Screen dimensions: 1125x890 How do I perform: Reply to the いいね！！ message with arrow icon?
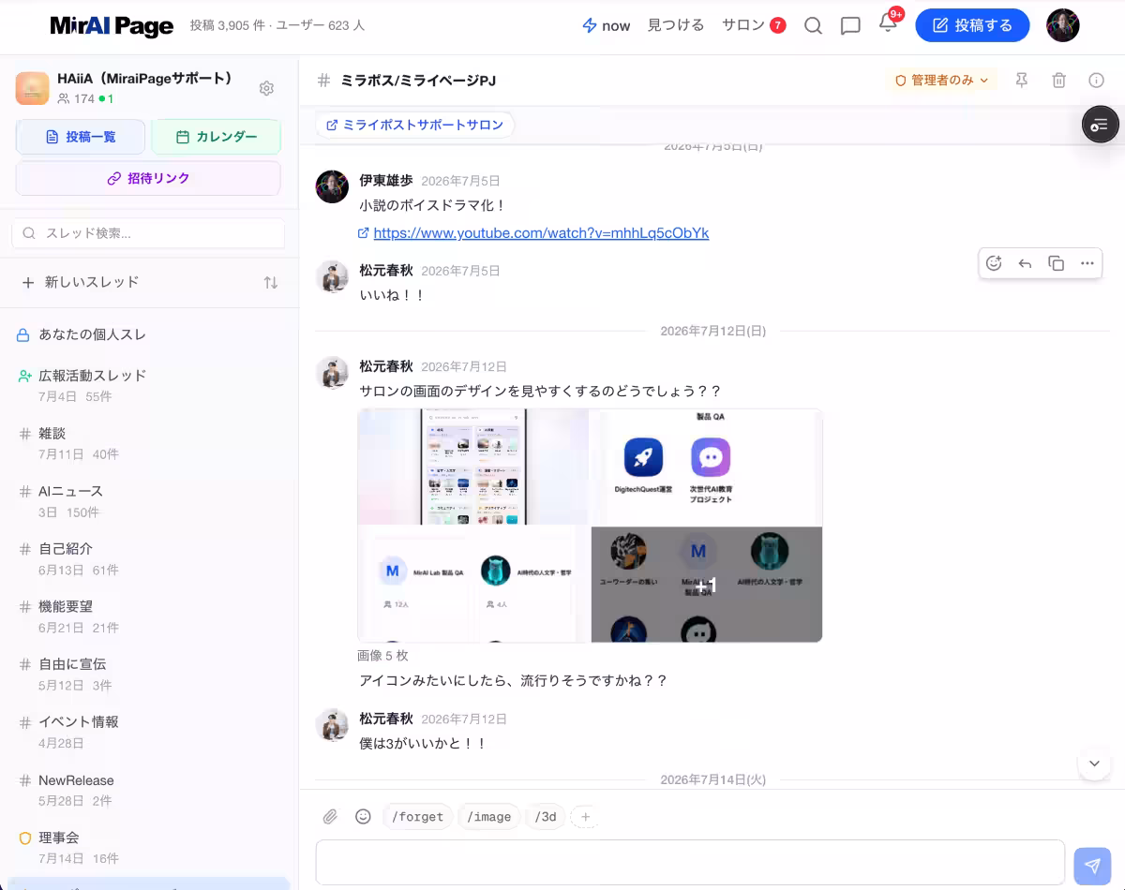tap(1025, 263)
